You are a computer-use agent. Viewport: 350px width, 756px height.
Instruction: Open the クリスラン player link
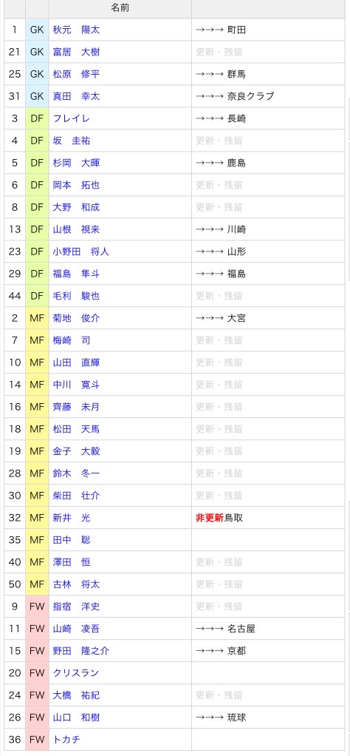[x=76, y=673]
